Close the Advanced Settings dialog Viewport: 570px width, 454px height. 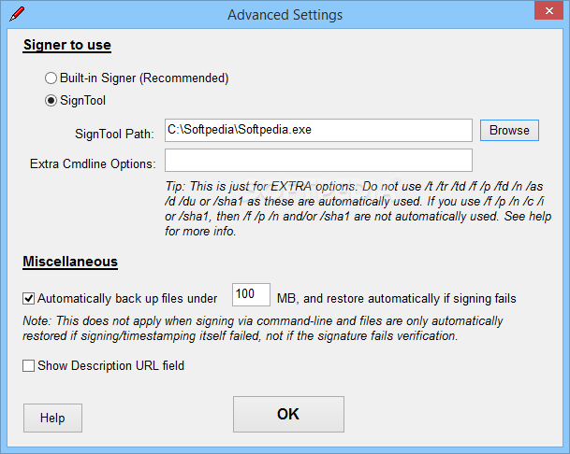pyautogui.click(x=548, y=10)
